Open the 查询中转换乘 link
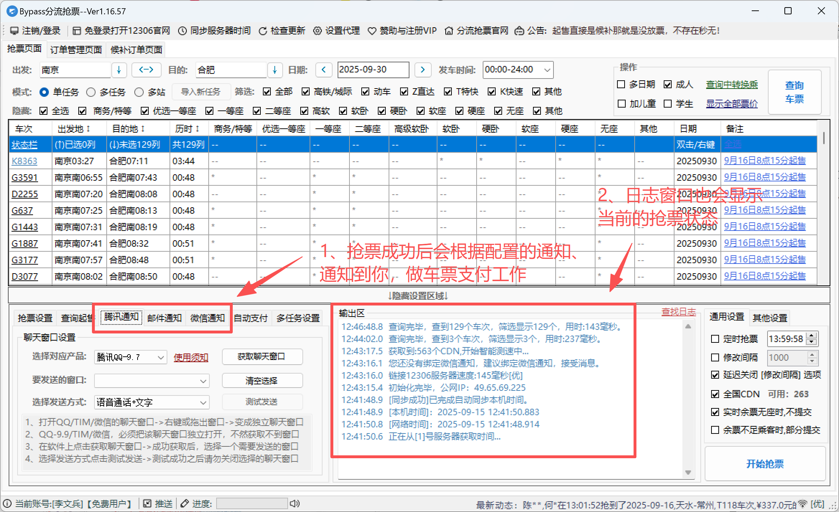Screen dimensions: 839x512 click(732, 85)
